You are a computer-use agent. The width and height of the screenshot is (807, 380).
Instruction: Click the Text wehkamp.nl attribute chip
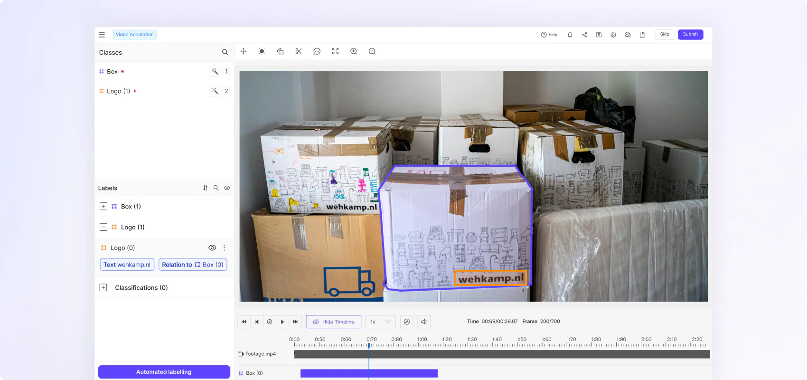[x=127, y=265]
